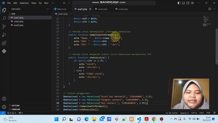Open the Selection menu
This screenshot has height=123, width=218.
24,3
